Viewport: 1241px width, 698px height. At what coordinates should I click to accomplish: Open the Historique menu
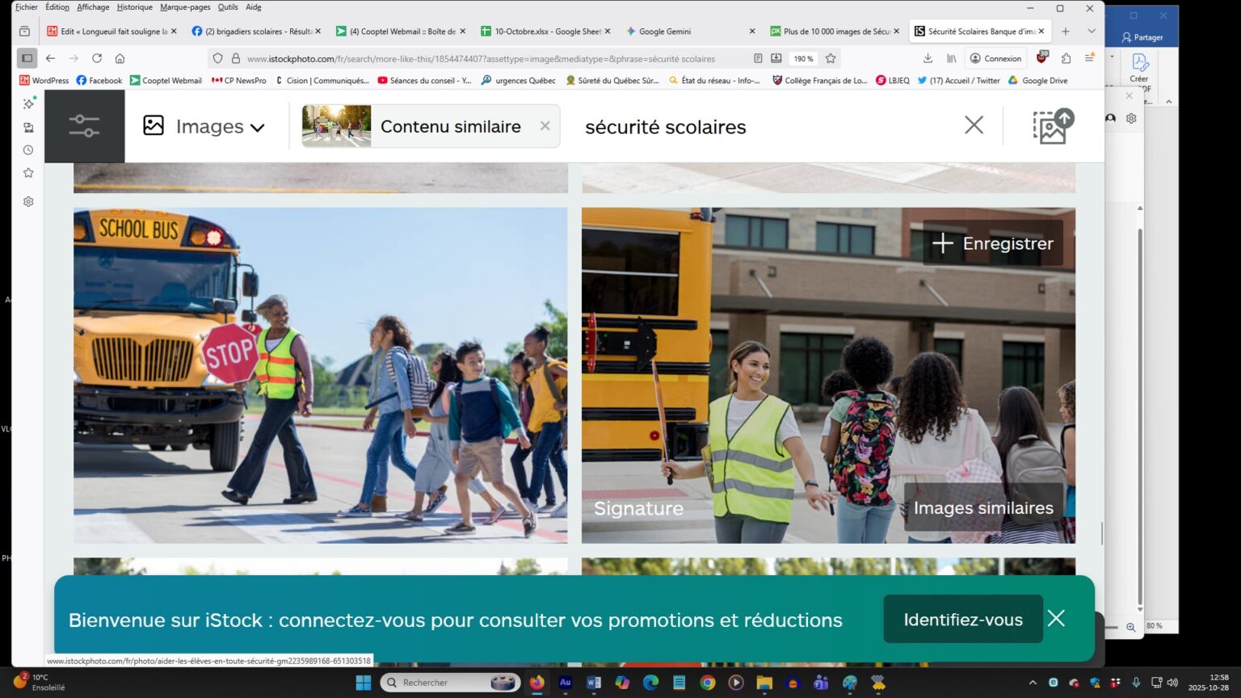[134, 7]
